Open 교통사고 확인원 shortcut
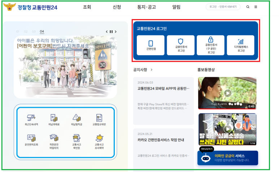 (x=77, y=142)
